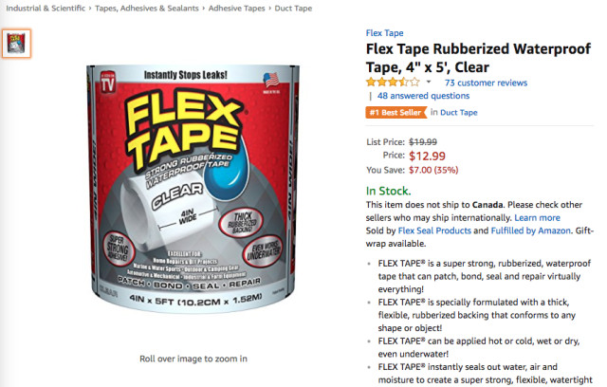The image size is (607, 387).
Task: Open Flex Seal Products seller page
Action: (x=434, y=230)
